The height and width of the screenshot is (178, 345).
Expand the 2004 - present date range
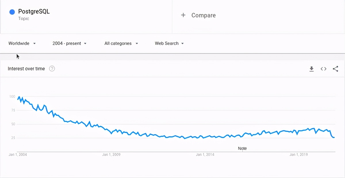pyautogui.click(x=69, y=43)
